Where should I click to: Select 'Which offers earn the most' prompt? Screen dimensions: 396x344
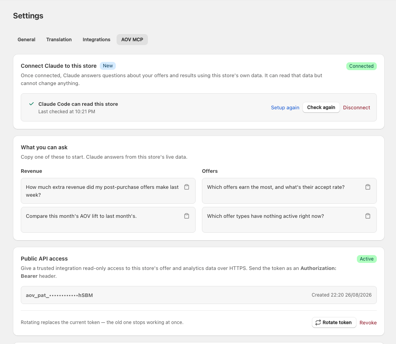pos(289,191)
